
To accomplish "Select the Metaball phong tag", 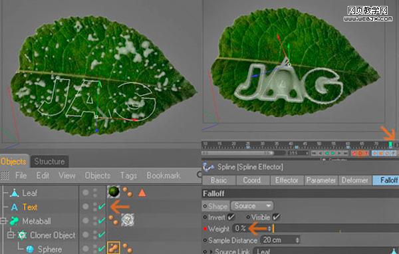I will [114, 220].
